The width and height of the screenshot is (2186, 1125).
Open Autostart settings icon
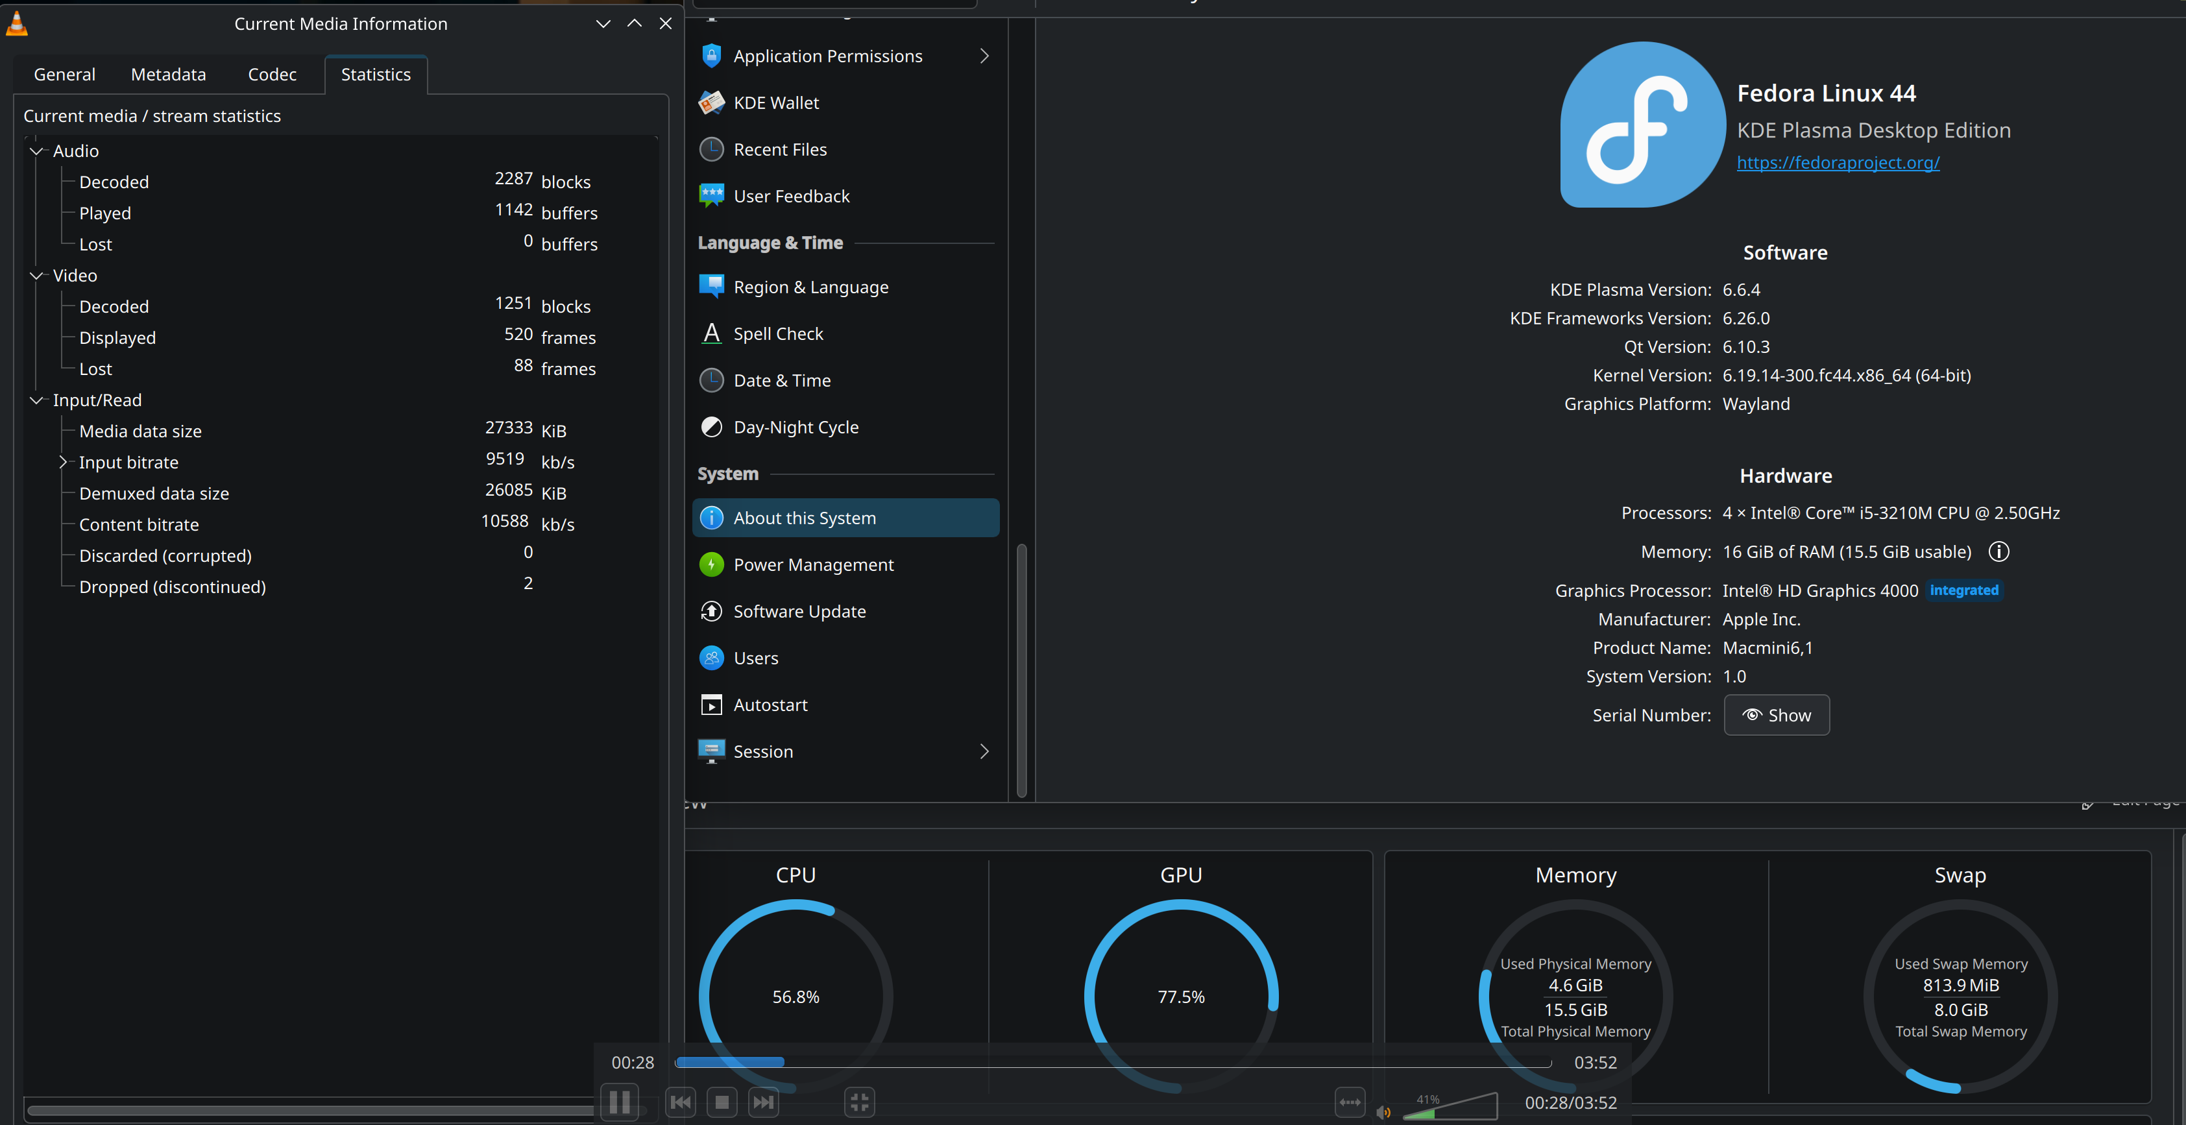(x=711, y=704)
